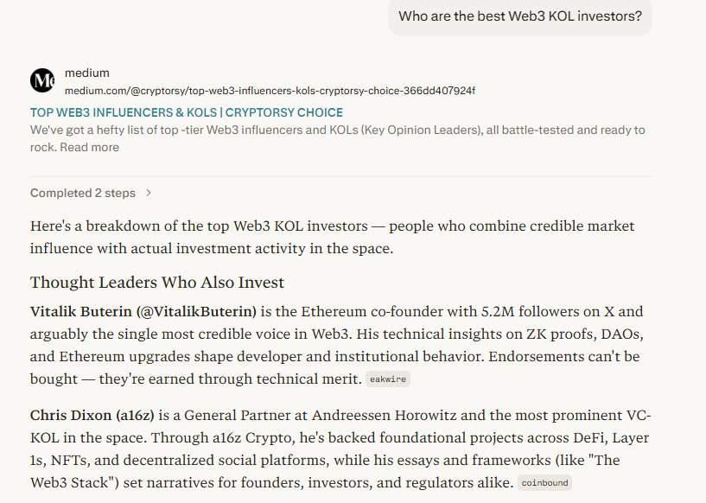Open the eakwire source citation badge
This screenshot has height=503, width=706.
click(387, 379)
